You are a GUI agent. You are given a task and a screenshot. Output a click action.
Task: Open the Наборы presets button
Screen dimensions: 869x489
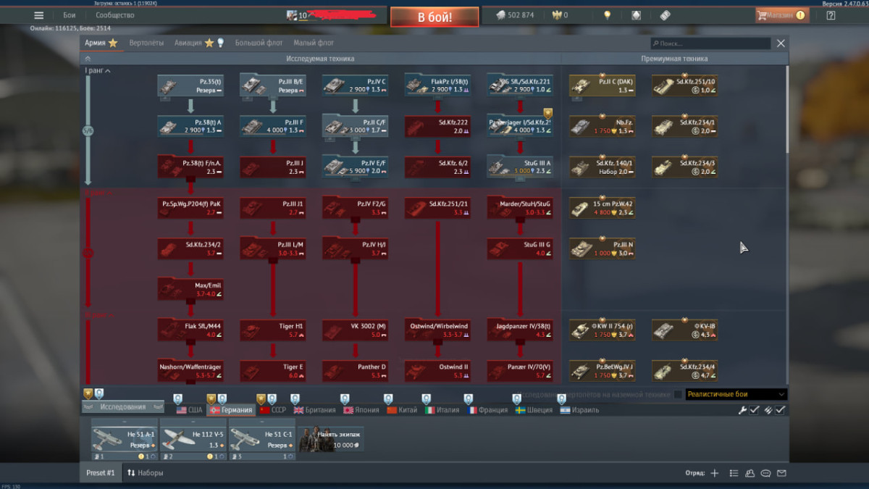pyautogui.click(x=146, y=473)
